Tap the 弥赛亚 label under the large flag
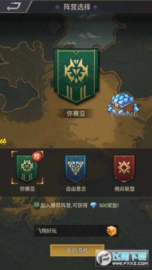 [76, 114]
